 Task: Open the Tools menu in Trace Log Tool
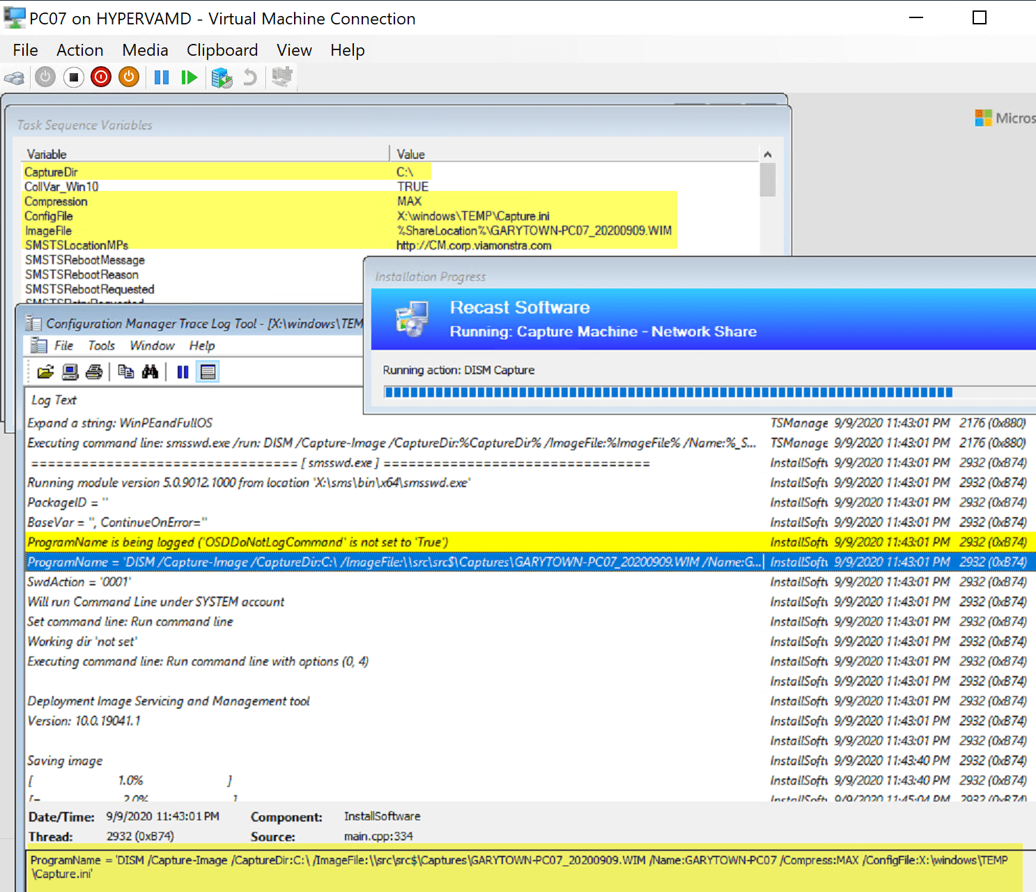pos(101,345)
